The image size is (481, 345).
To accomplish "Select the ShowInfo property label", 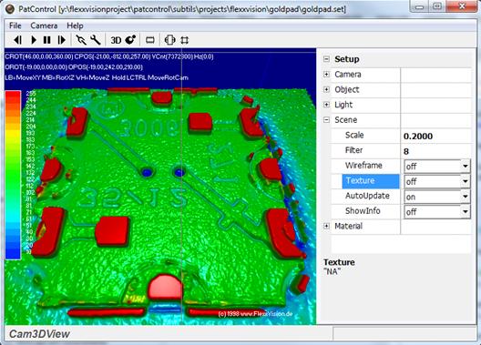I will (x=363, y=211).
